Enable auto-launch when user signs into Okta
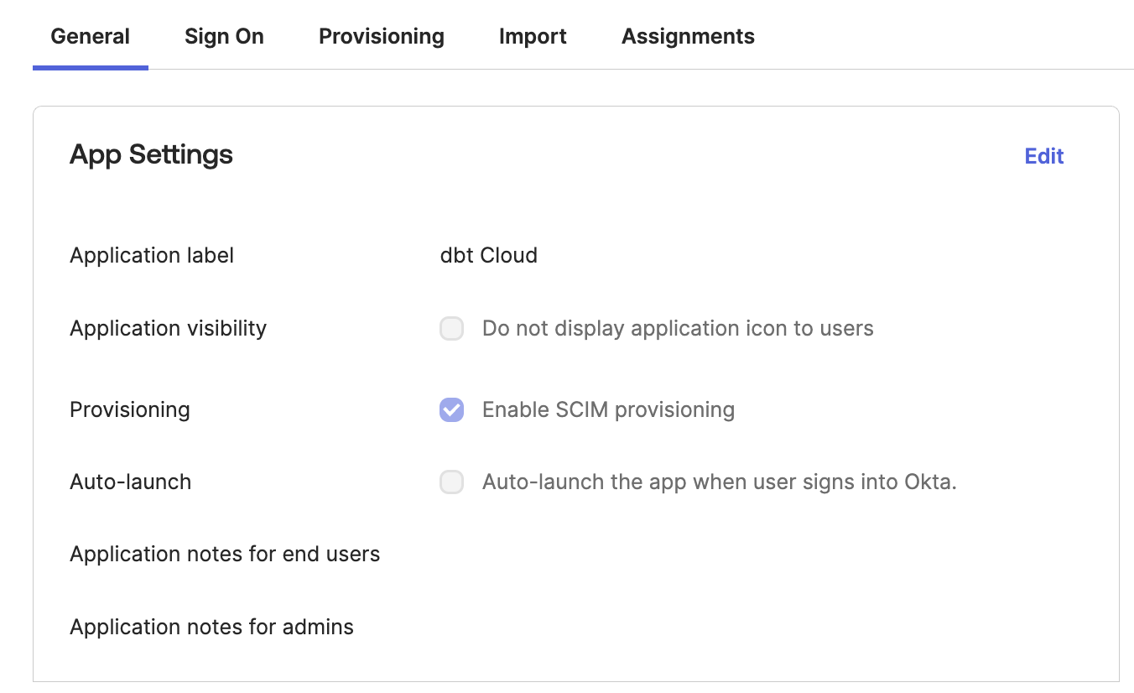 [x=451, y=482]
